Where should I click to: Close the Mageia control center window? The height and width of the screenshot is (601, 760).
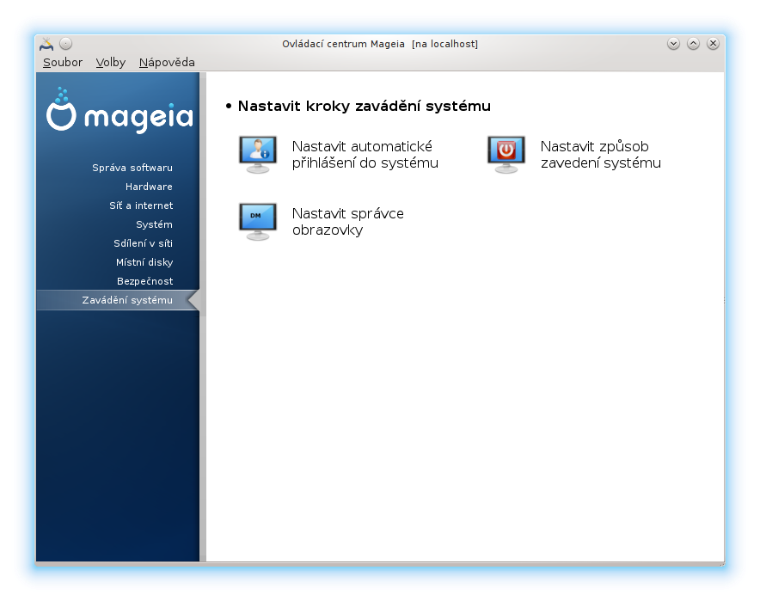[x=713, y=44]
